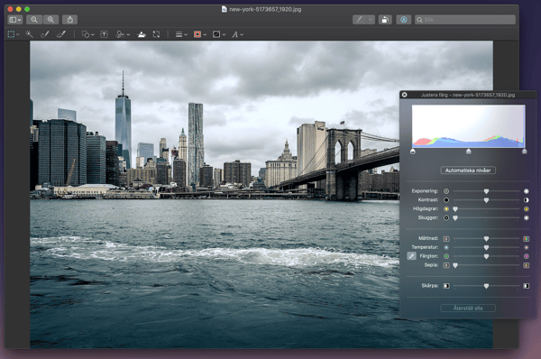Click the Skärpa: label

coord(430,286)
